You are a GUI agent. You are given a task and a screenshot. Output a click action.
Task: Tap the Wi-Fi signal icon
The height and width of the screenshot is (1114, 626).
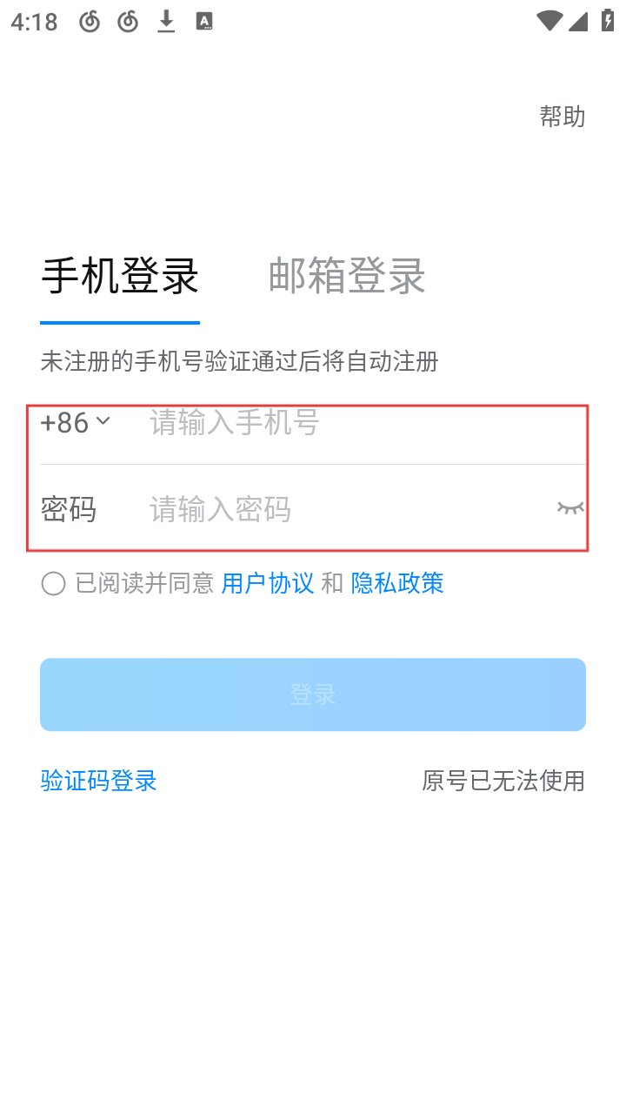pyautogui.click(x=549, y=22)
